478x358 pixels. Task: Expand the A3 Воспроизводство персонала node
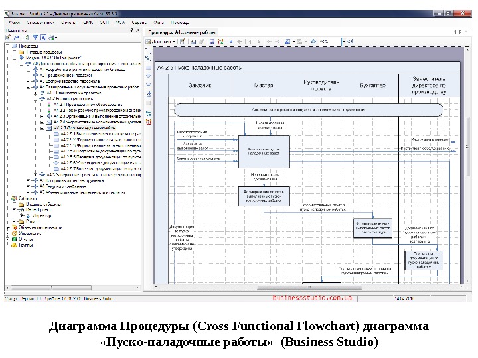click(x=28, y=82)
